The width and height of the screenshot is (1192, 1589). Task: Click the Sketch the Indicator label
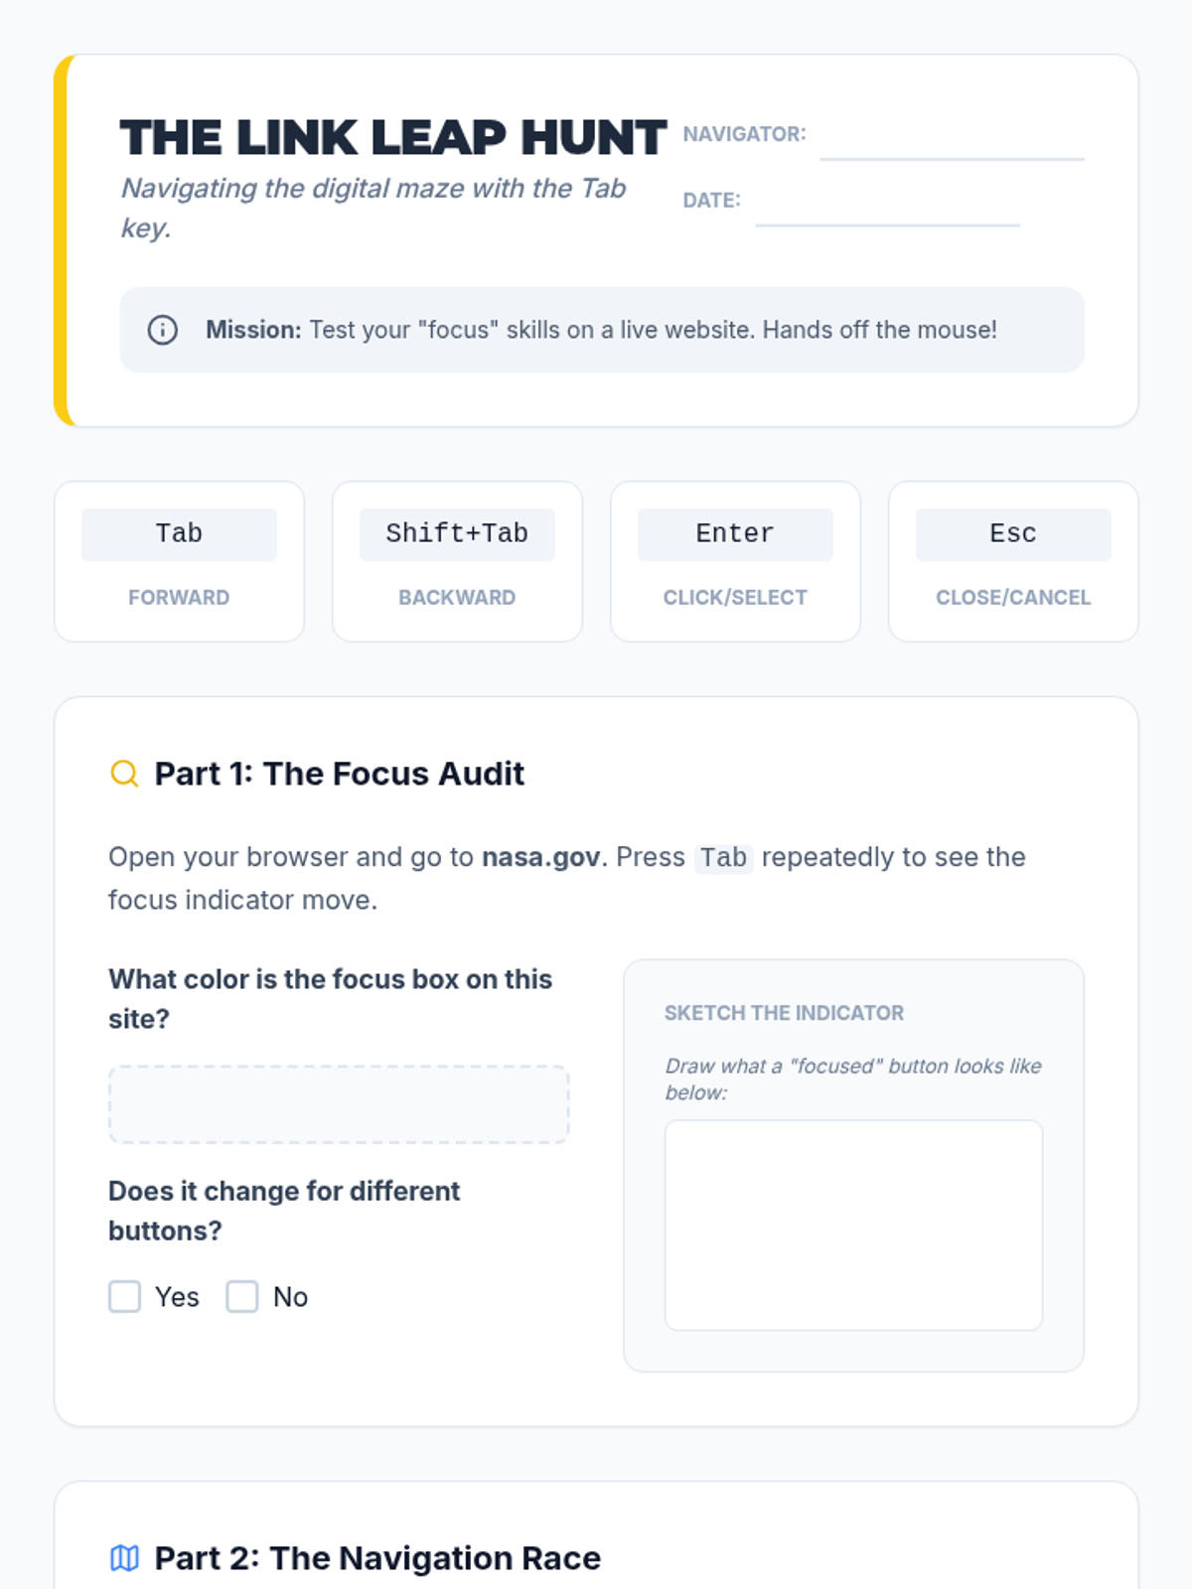[x=784, y=1013]
